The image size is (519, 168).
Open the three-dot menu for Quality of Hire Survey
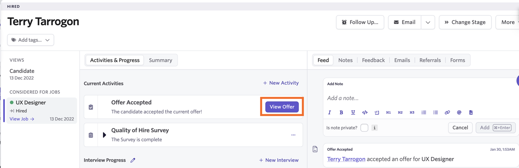(293, 135)
